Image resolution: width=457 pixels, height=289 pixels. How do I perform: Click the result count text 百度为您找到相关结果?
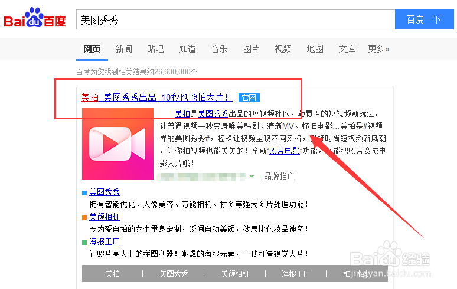click(x=136, y=72)
